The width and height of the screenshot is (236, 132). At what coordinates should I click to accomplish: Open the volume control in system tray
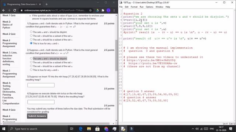(197, 129)
